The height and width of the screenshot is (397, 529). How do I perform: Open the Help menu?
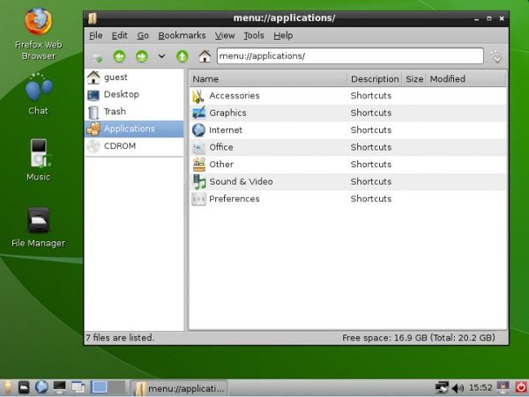click(283, 35)
